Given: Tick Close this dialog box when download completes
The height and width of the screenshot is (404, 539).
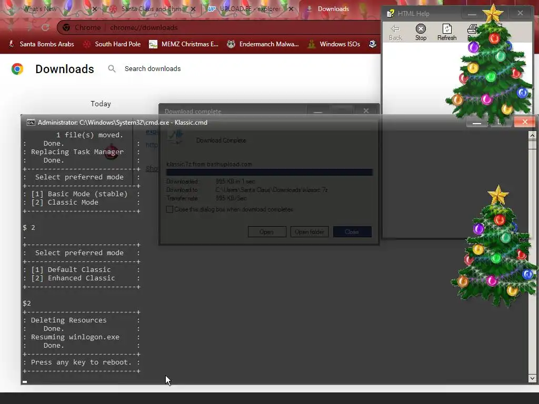Looking at the screenshot, I should [x=169, y=209].
